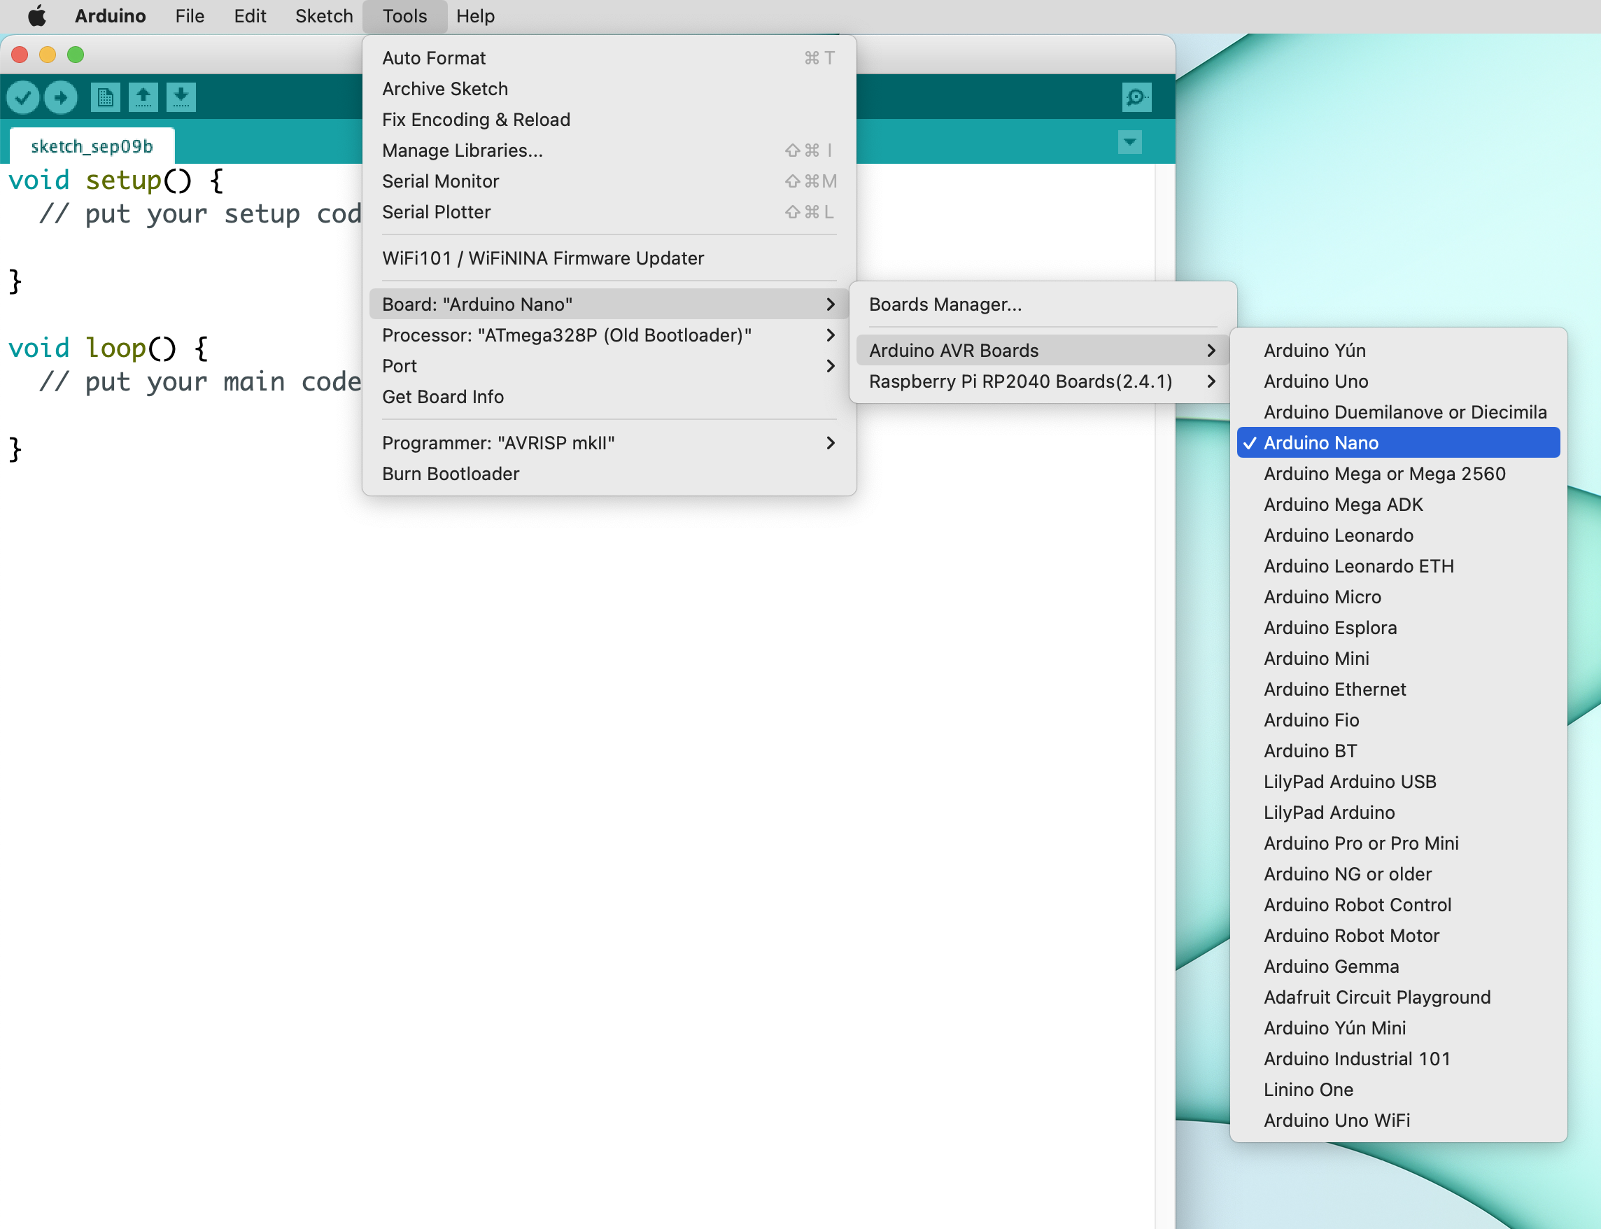1601x1229 pixels.
Task: Choose Archive Sketch menu item
Action: tap(609, 88)
